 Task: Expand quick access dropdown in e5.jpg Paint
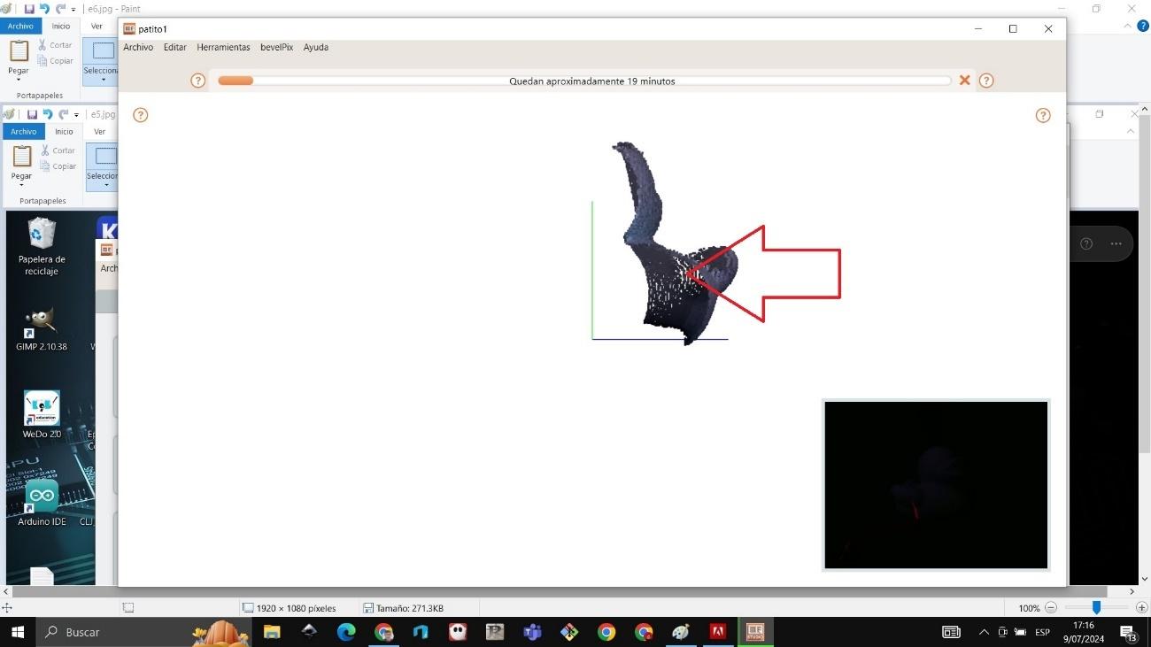coord(76,115)
